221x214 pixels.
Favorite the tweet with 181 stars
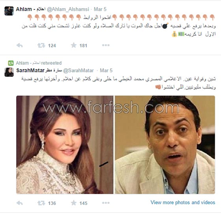[x=73, y=45]
